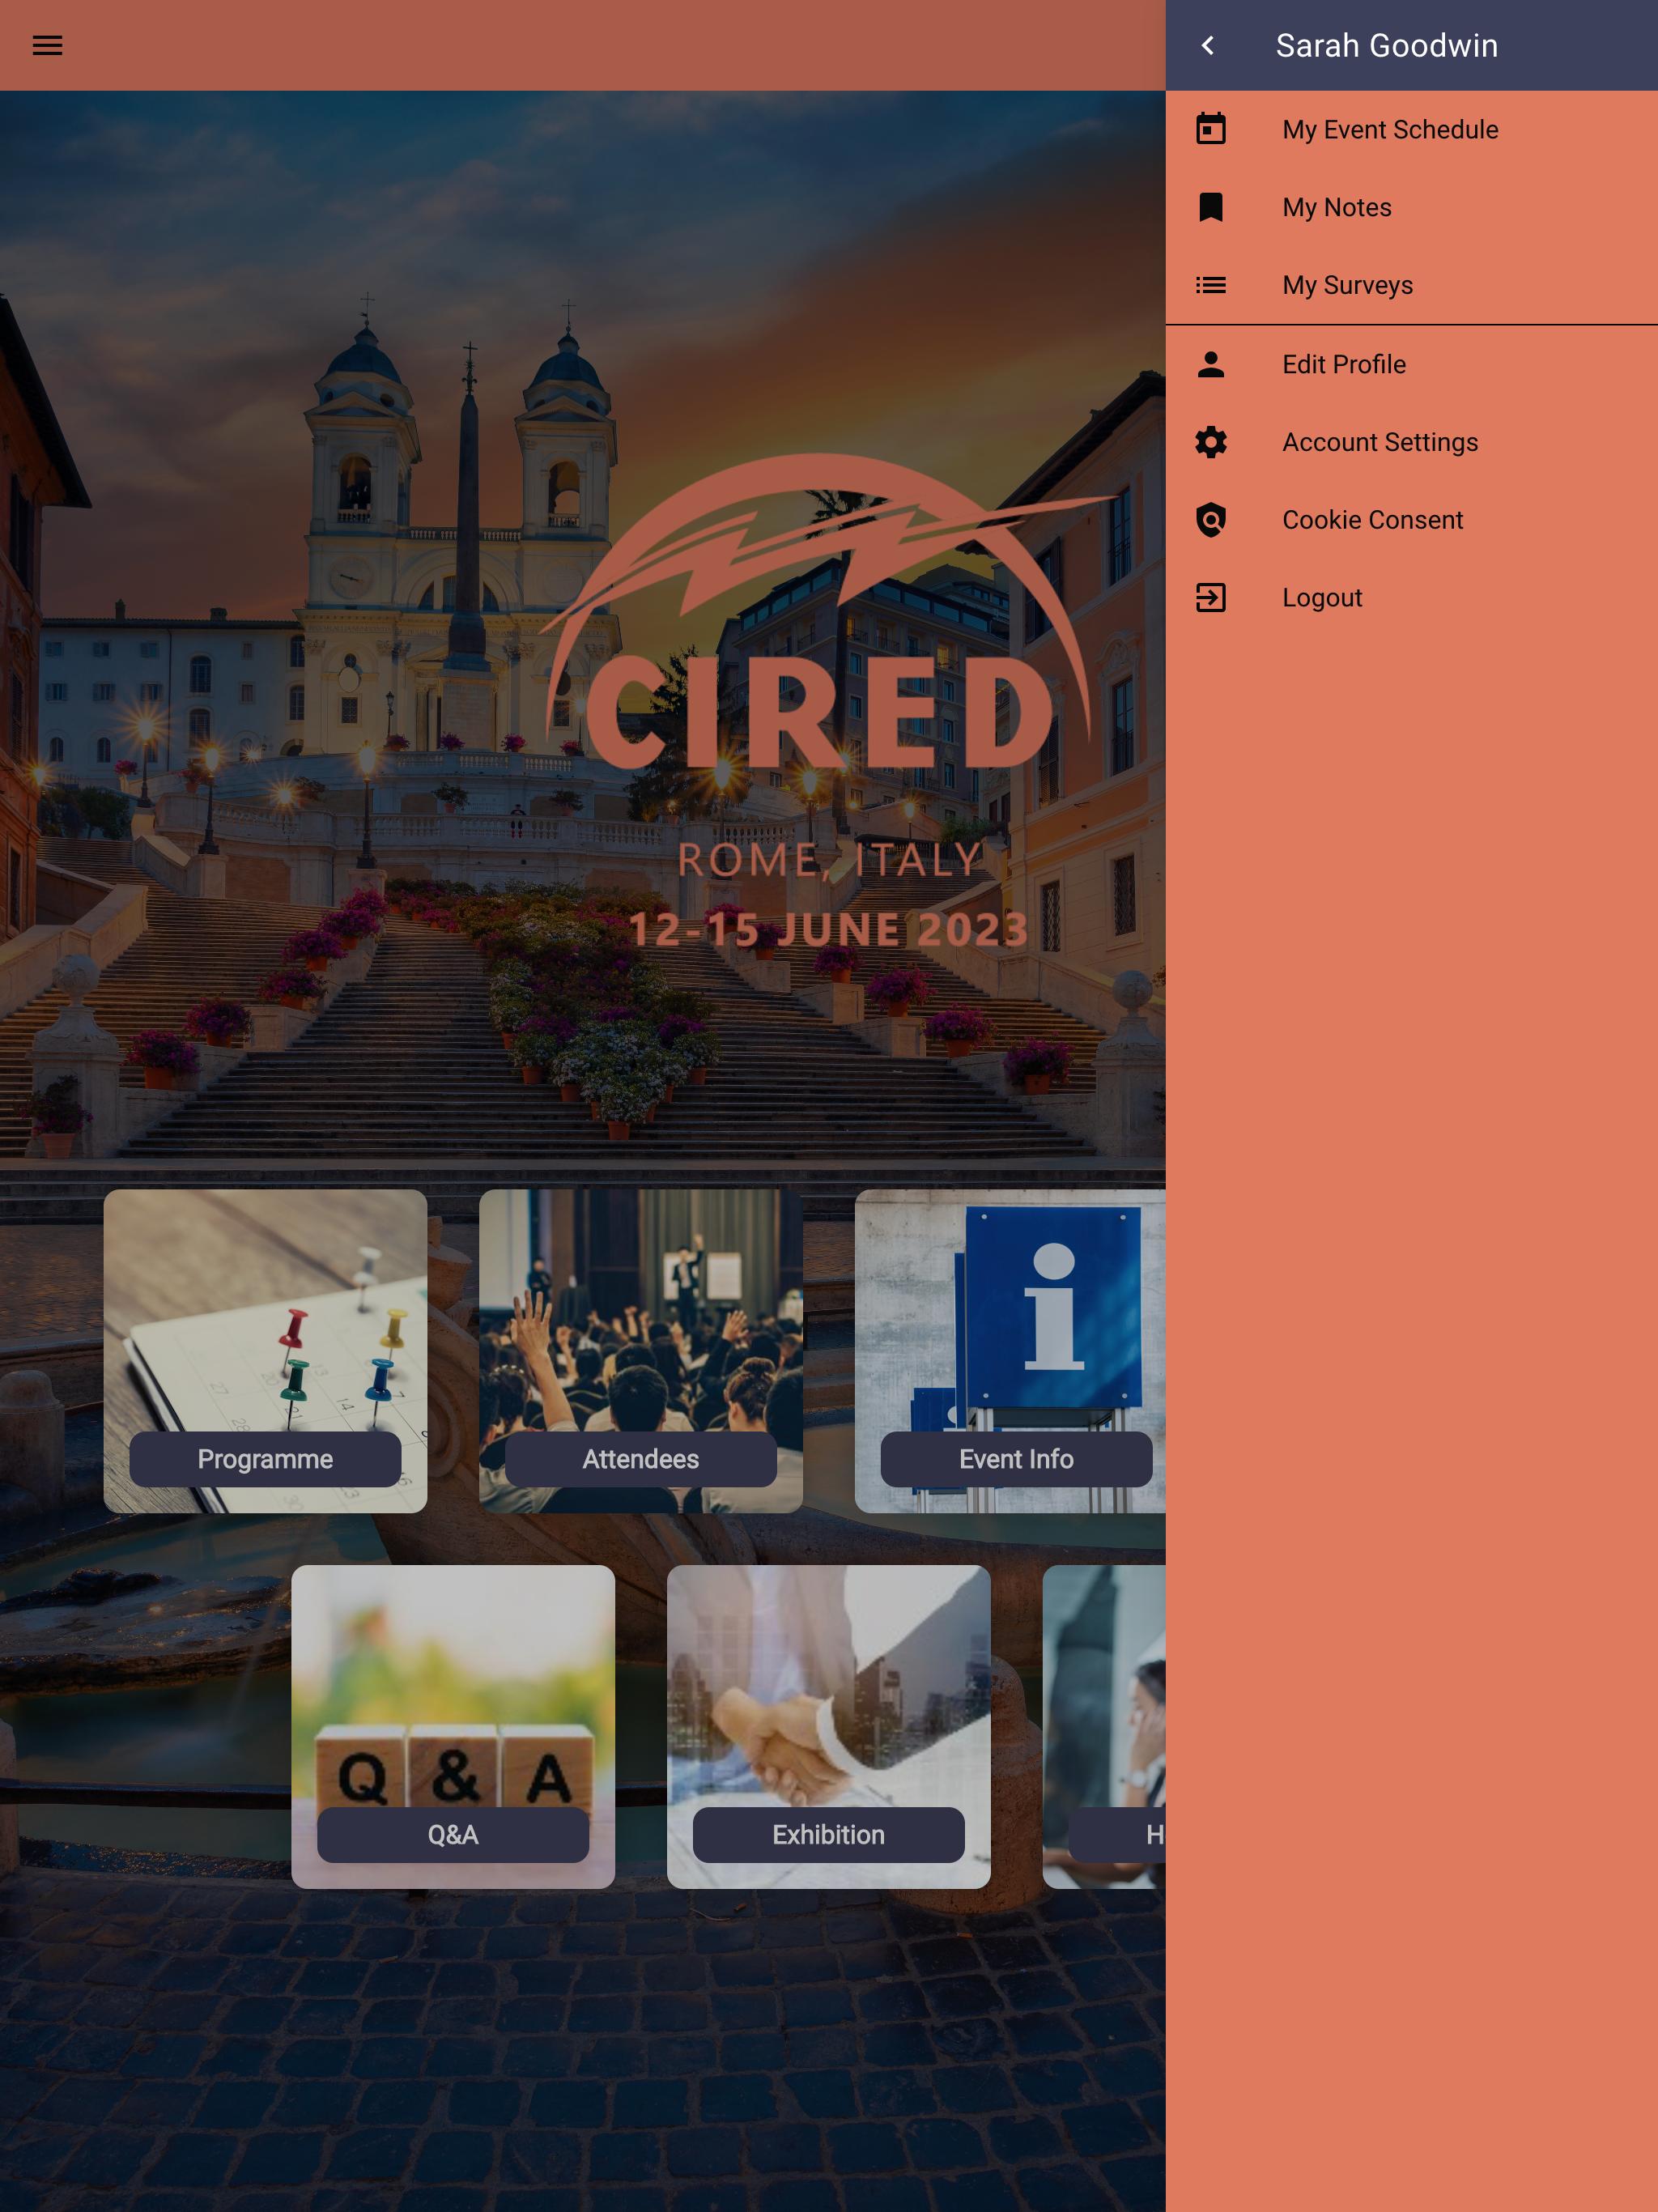This screenshot has height=2212, width=1658.
Task: Click the partially visible tile beside Exhibition
Action: click(1104, 1727)
